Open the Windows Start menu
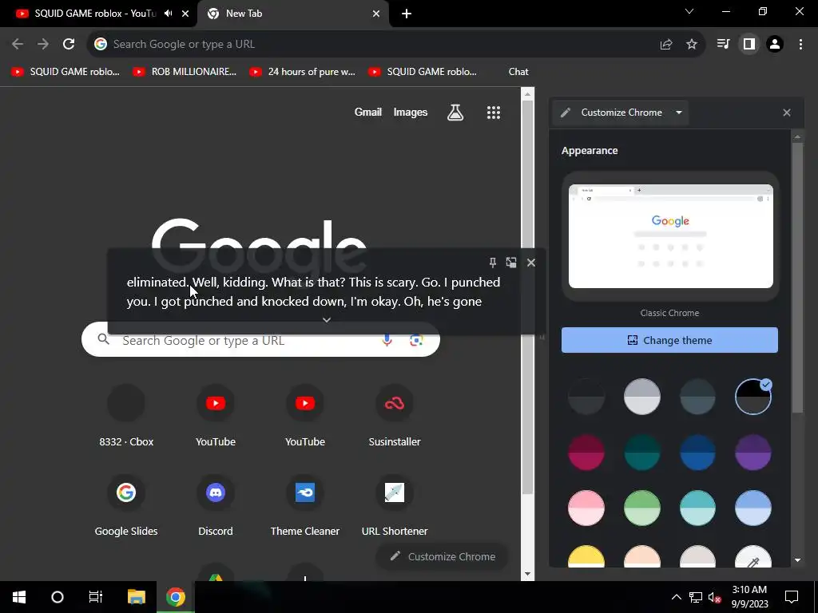818x613 pixels. pyautogui.click(x=19, y=597)
